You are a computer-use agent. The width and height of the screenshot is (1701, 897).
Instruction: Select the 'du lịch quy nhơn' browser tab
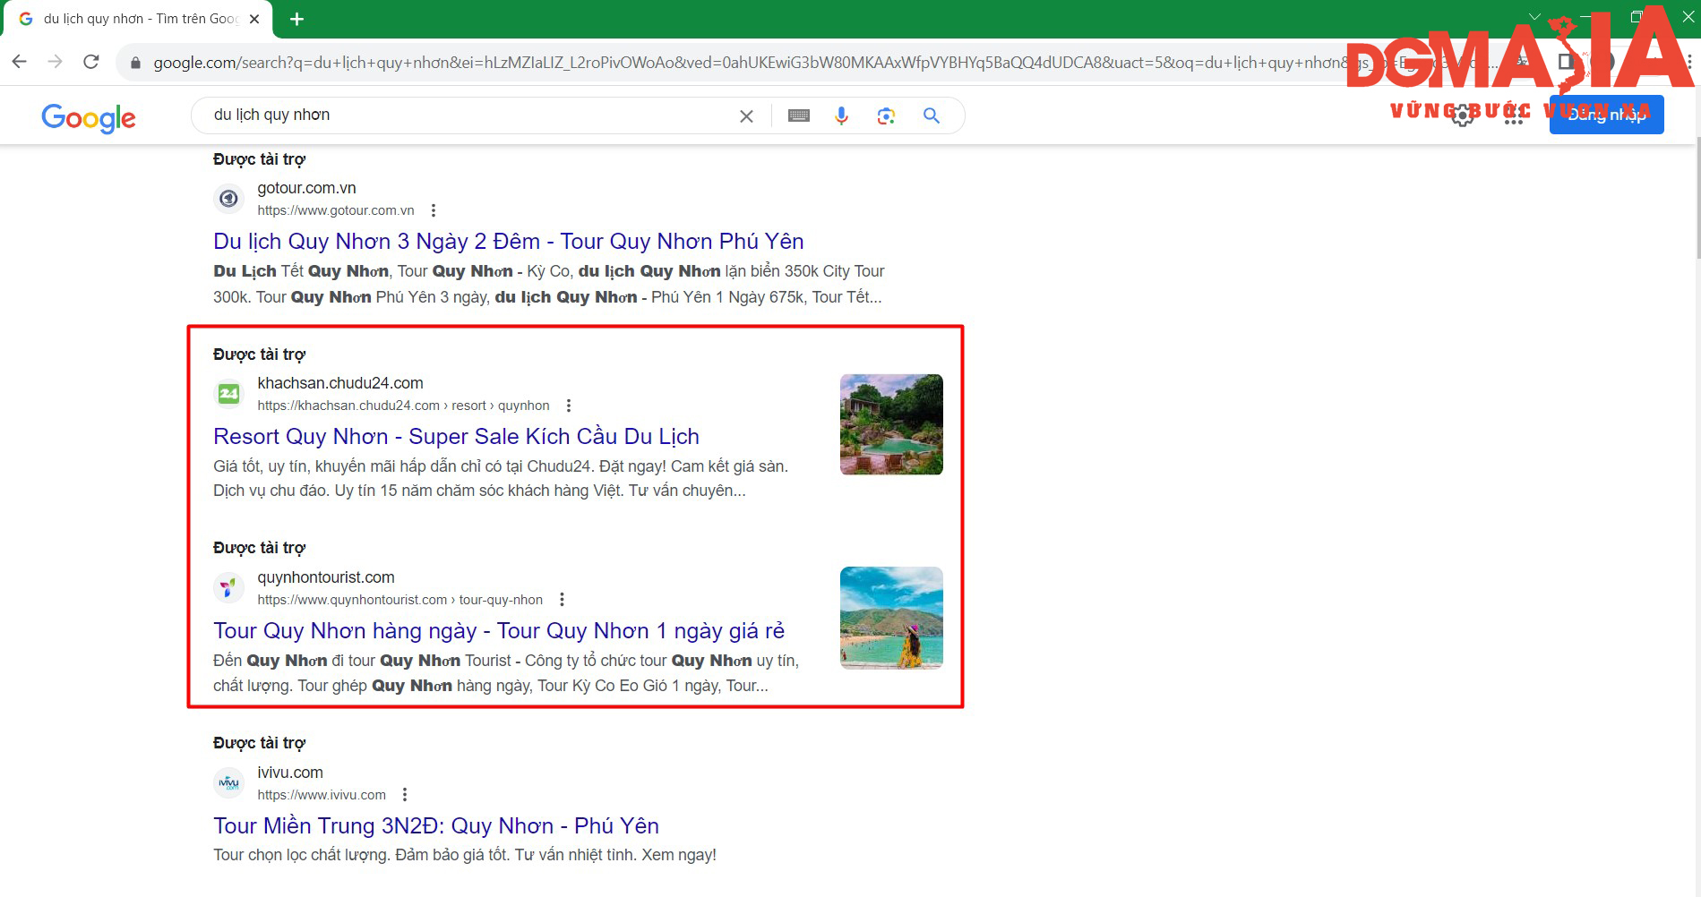point(139,19)
